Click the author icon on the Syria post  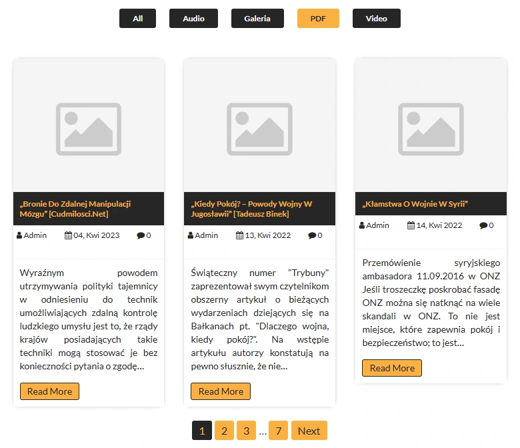[x=362, y=225]
